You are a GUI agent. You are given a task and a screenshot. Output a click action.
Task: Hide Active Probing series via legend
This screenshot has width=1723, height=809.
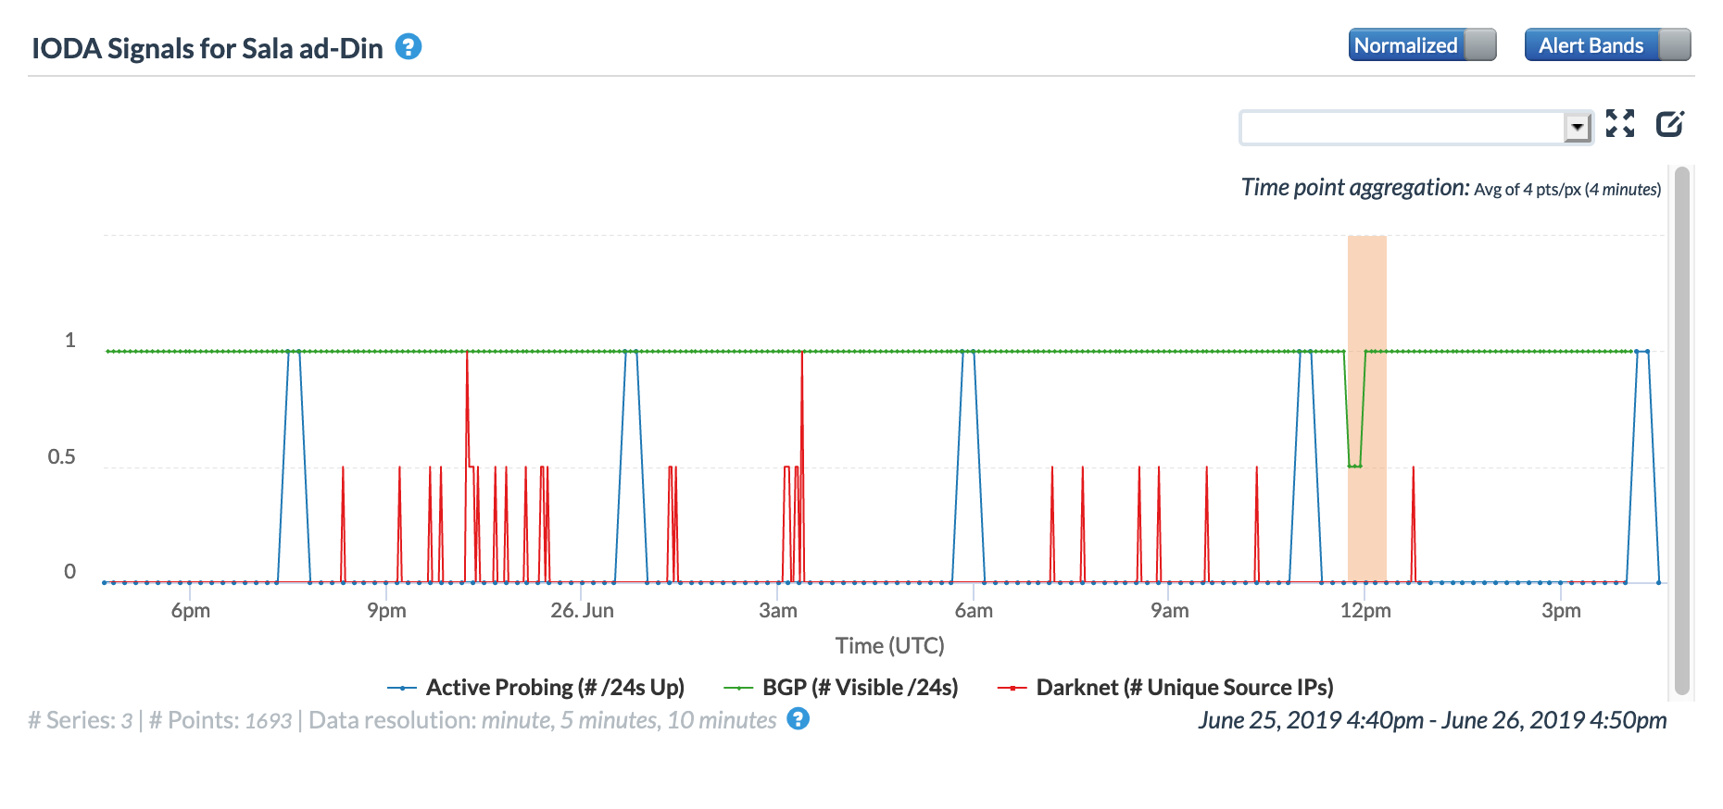pyautogui.click(x=555, y=688)
